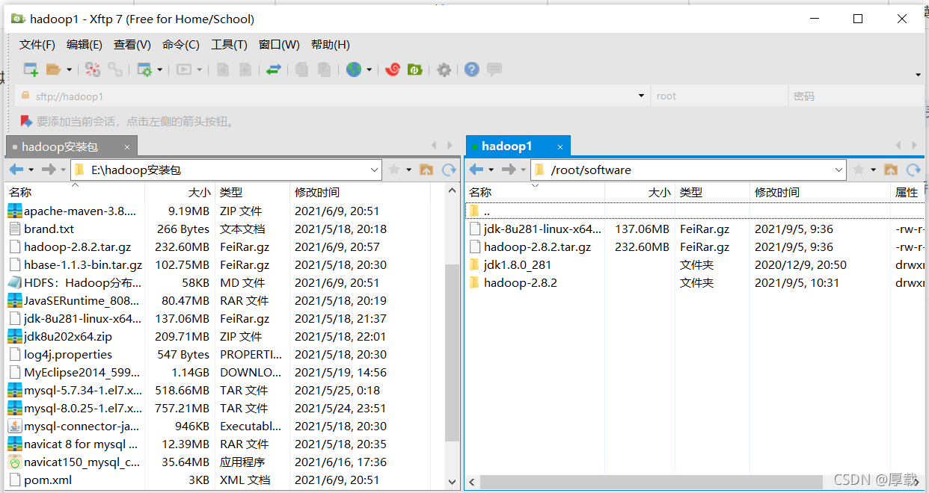The image size is (929, 493).
Task: Expand the remote path /root/software dropdown
Action: 839,170
